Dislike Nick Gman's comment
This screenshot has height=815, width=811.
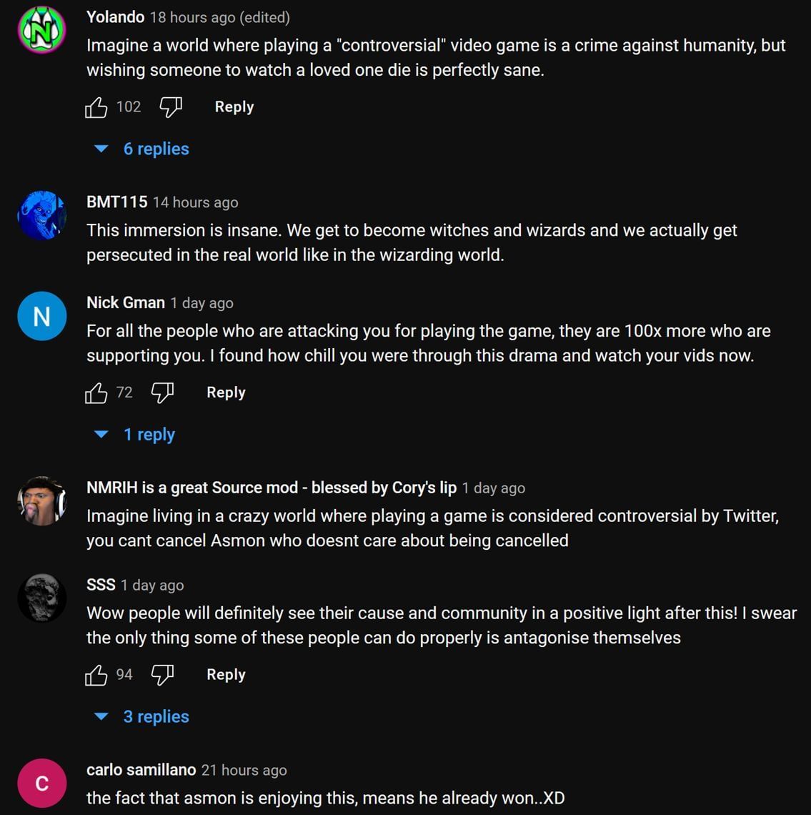point(162,392)
